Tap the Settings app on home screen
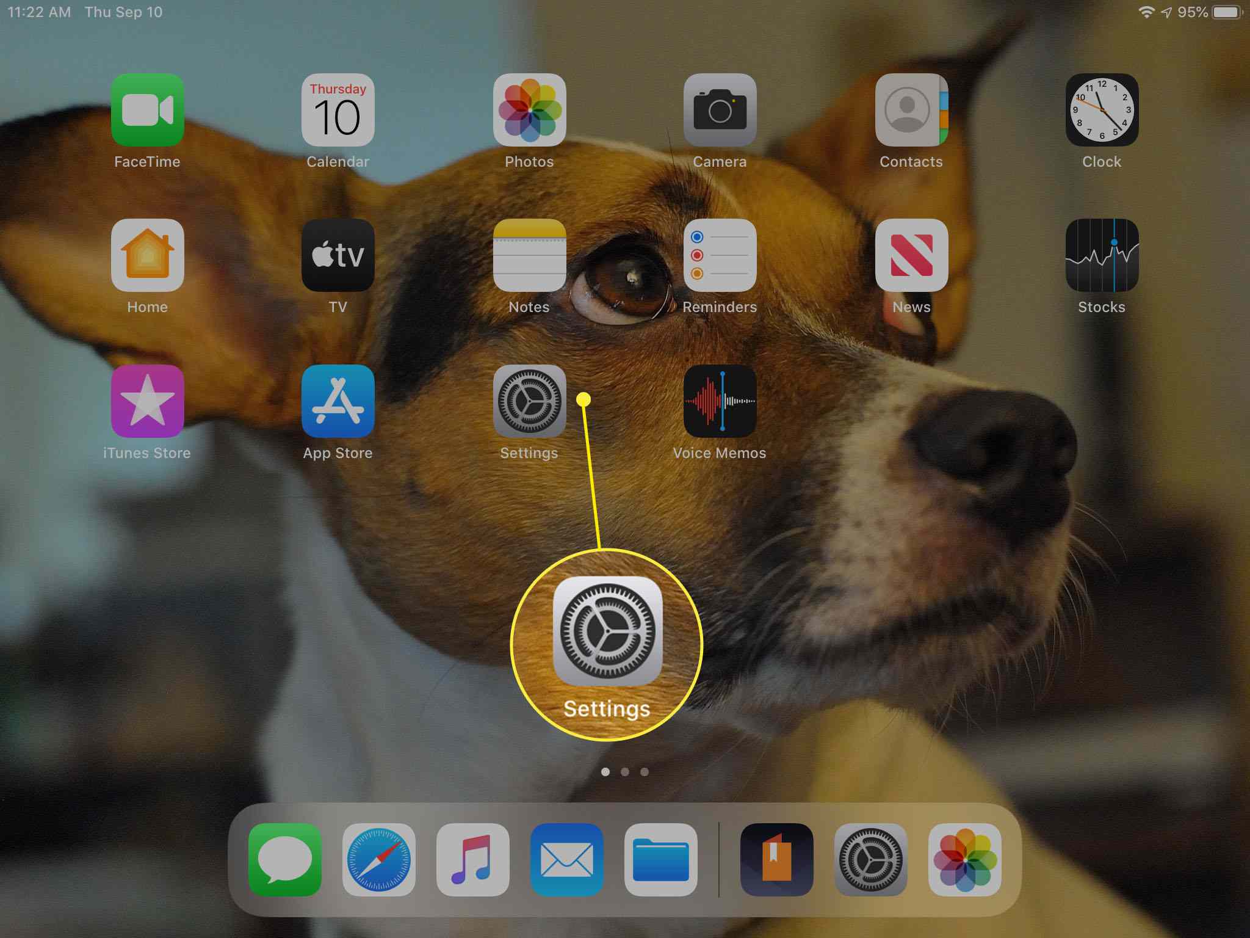 tap(529, 401)
